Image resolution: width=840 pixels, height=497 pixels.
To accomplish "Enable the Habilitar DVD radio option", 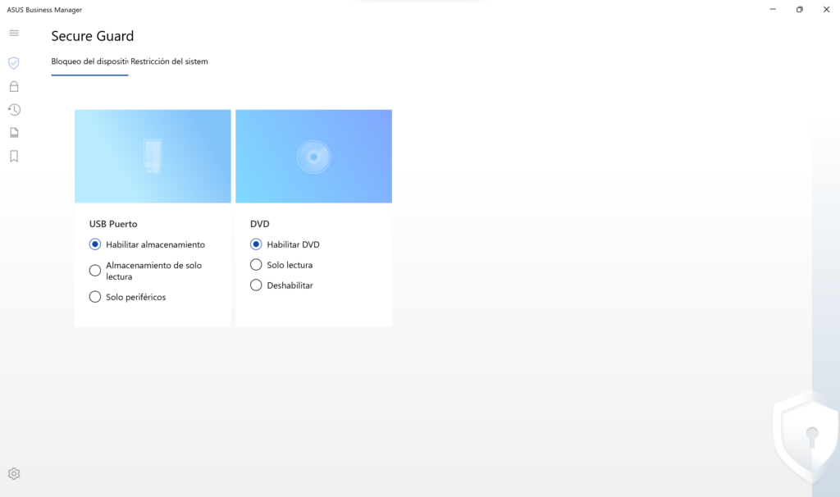I will [x=256, y=244].
